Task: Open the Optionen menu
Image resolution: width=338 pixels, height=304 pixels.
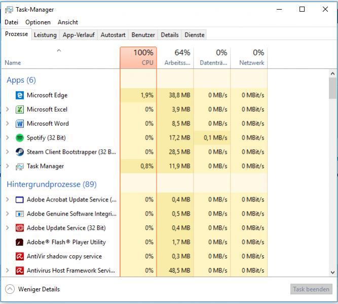Action: (x=38, y=22)
